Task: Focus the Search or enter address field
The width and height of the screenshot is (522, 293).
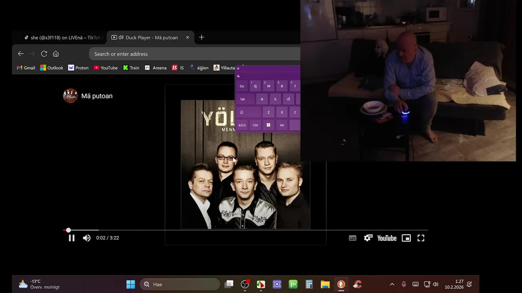Action: click(x=195, y=54)
